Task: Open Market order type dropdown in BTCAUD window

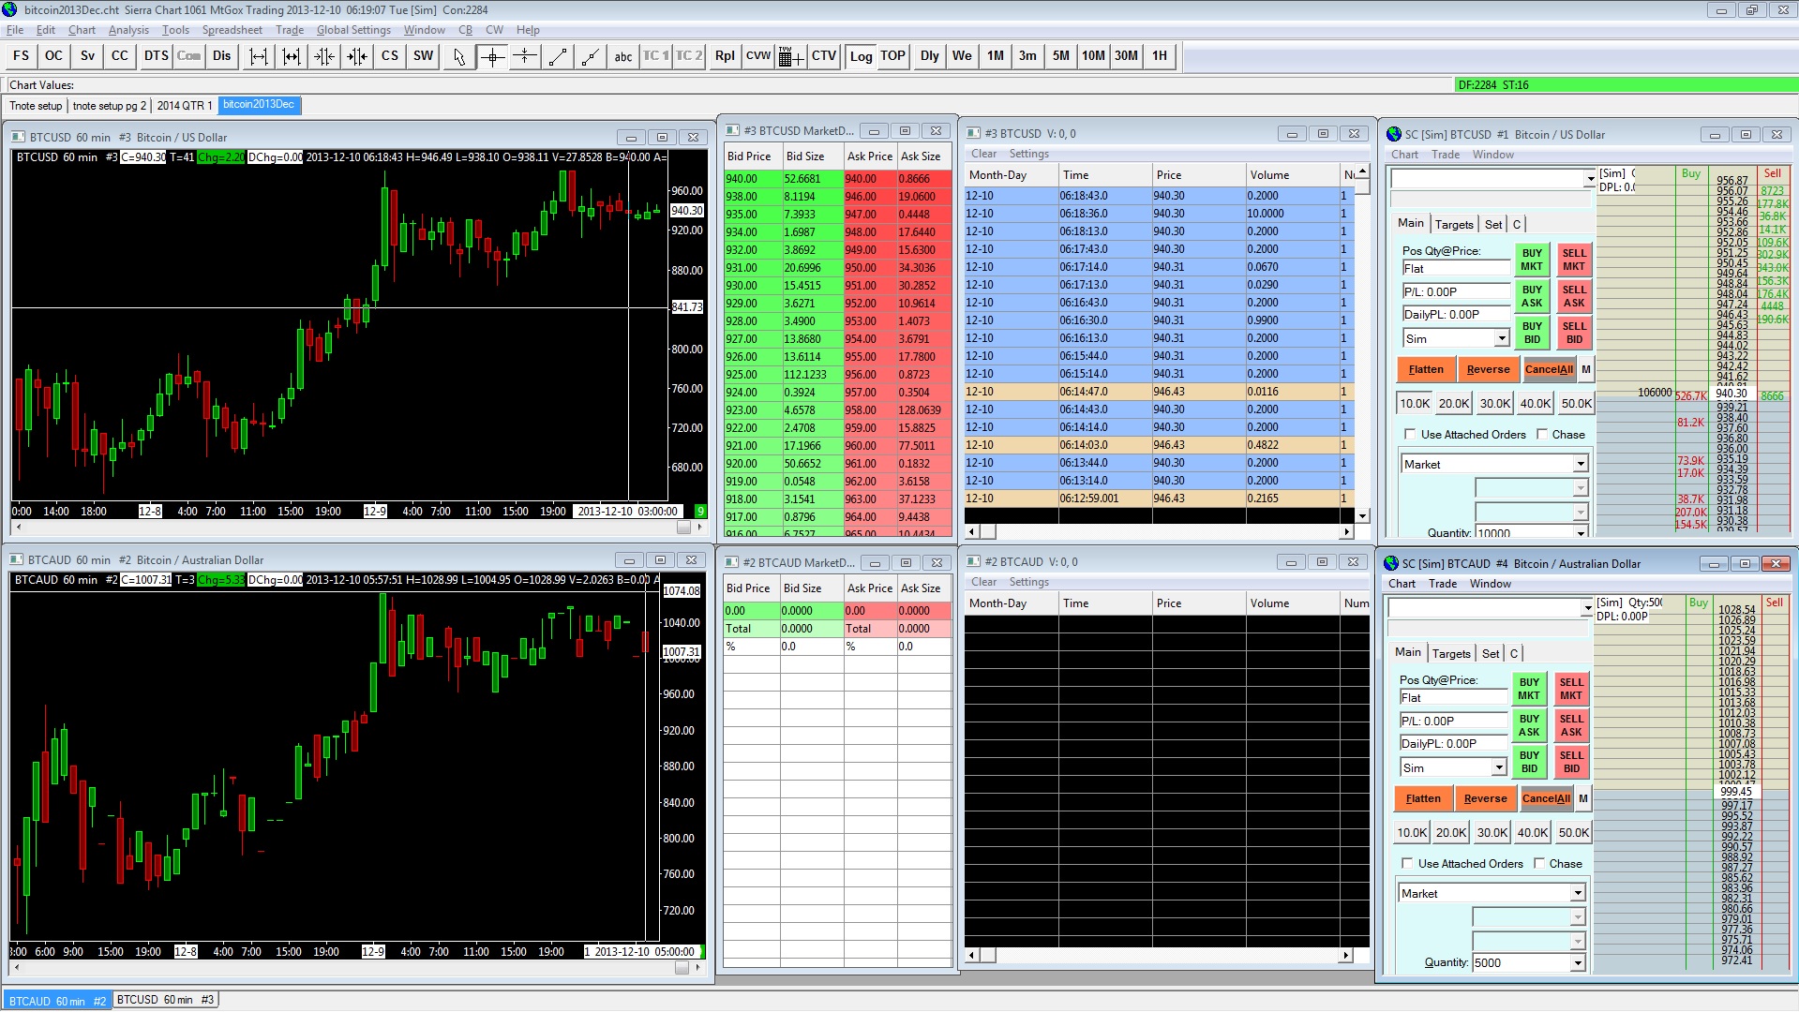Action: (x=1578, y=893)
